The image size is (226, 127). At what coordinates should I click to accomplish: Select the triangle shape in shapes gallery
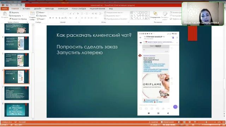[x=132, y=16]
